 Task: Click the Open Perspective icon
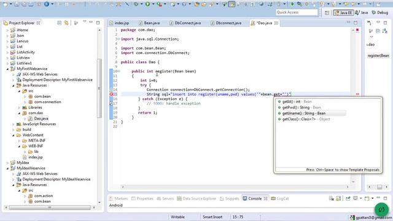coord(327,12)
